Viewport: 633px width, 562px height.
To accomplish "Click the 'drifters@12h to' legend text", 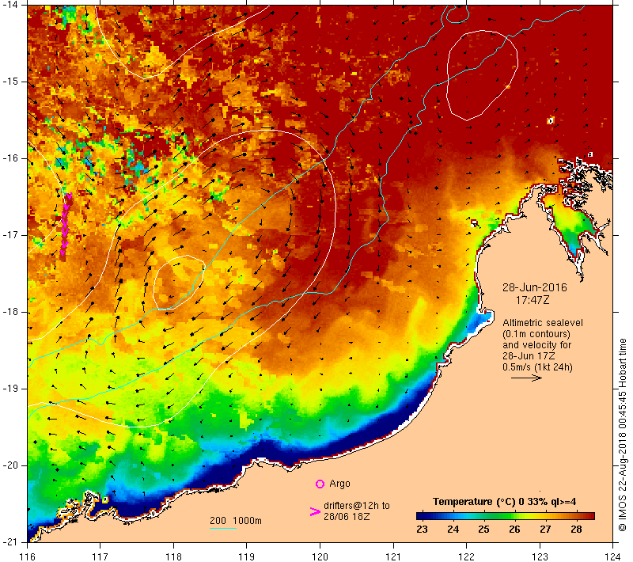I will click(357, 506).
